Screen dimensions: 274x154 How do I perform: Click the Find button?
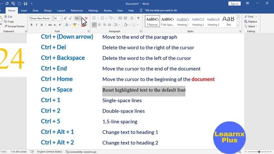tap(251, 17)
